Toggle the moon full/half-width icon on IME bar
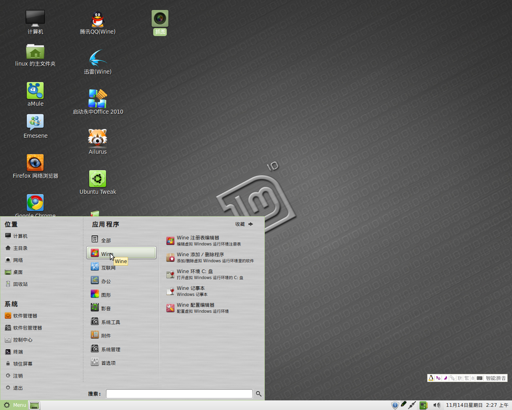 coord(445,378)
